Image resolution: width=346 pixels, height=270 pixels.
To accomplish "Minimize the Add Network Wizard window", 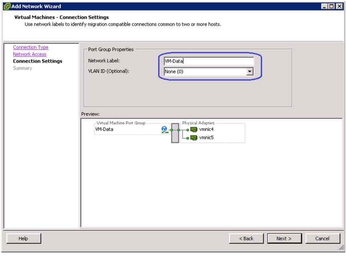I will pyautogui.click(x=324, y=6).
